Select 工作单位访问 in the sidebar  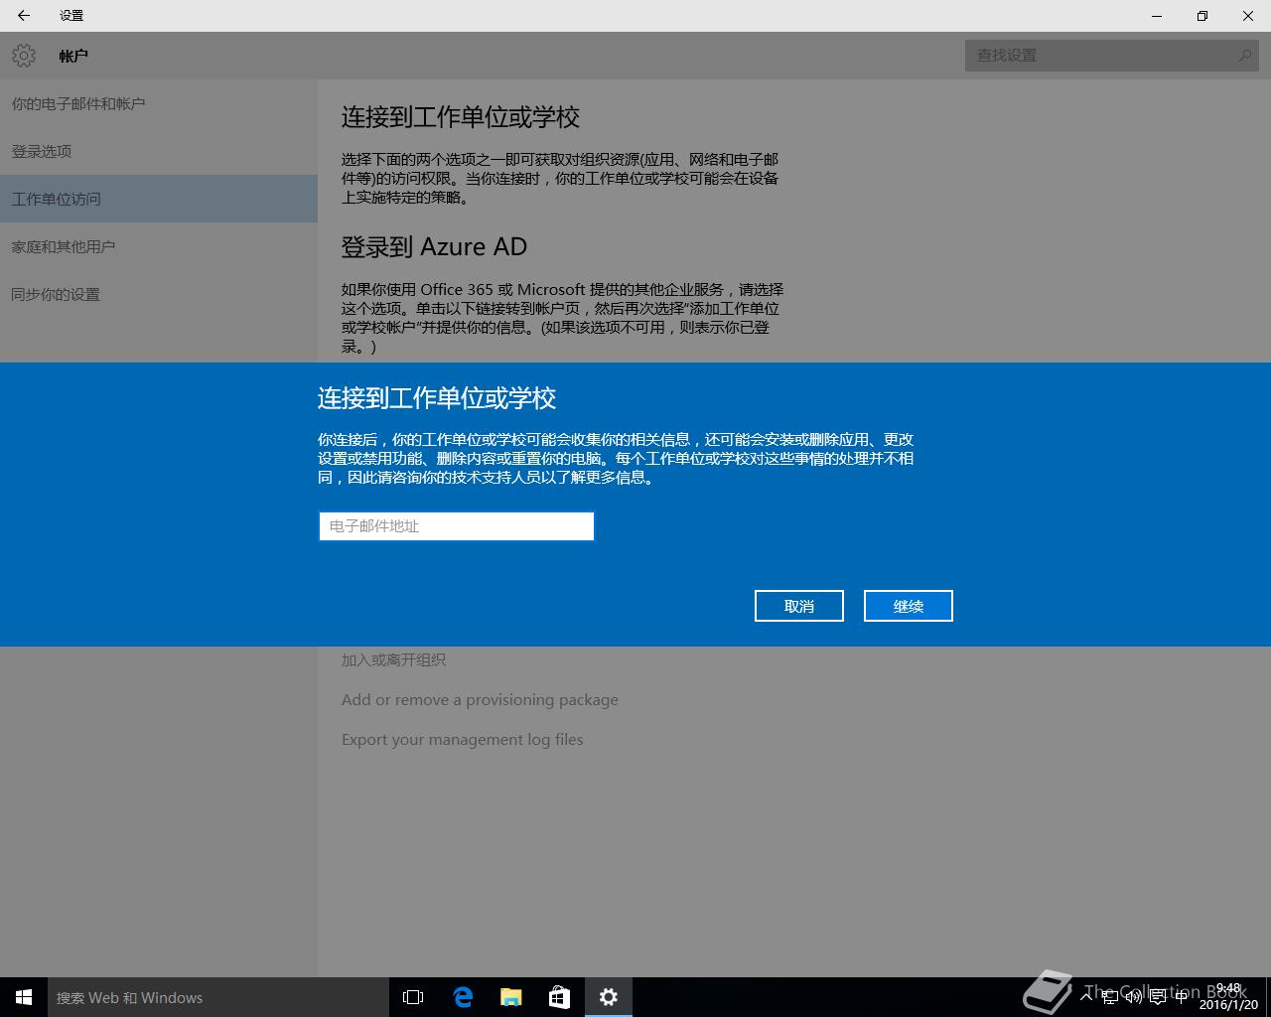pyautogui.click(x=159, y=199)
